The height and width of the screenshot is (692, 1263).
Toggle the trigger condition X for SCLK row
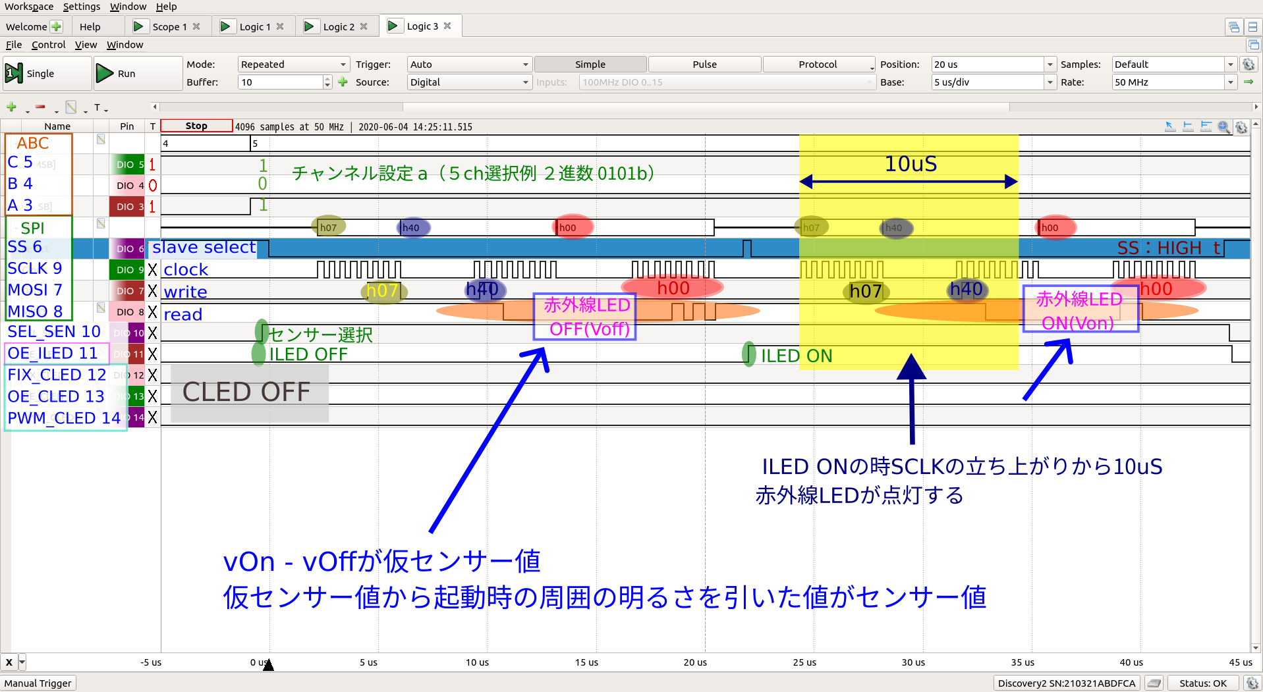coord(152,270)
